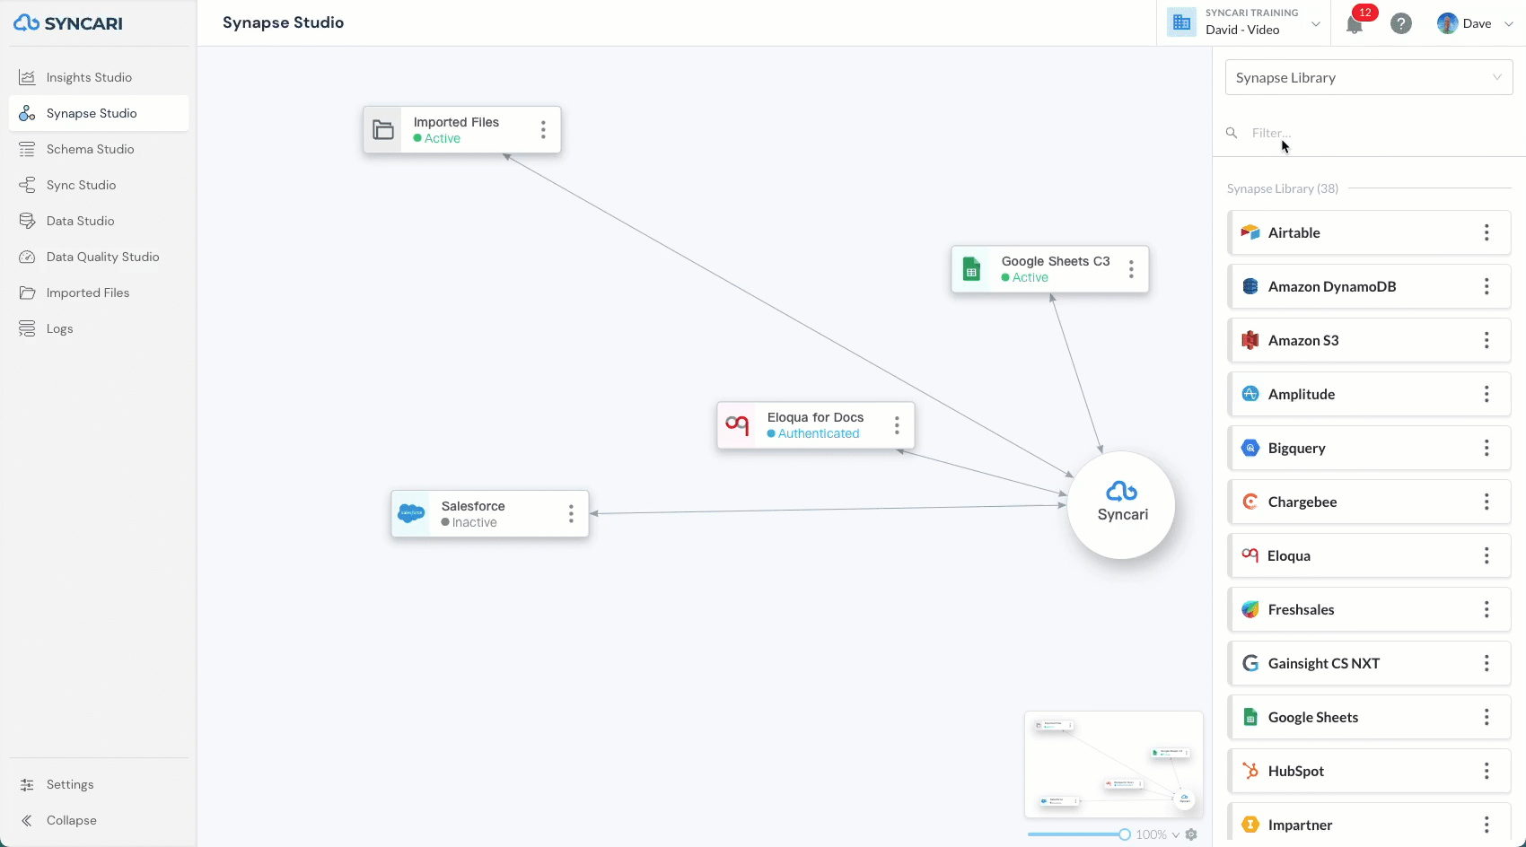Click the Insights Studio chart icon
1526x847 pixels.
click(x=27, y=77)
